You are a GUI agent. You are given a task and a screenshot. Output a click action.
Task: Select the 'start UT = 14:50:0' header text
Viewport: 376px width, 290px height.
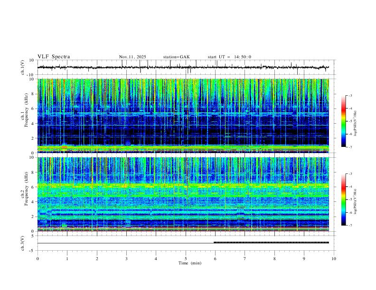[x=229, y=57]
